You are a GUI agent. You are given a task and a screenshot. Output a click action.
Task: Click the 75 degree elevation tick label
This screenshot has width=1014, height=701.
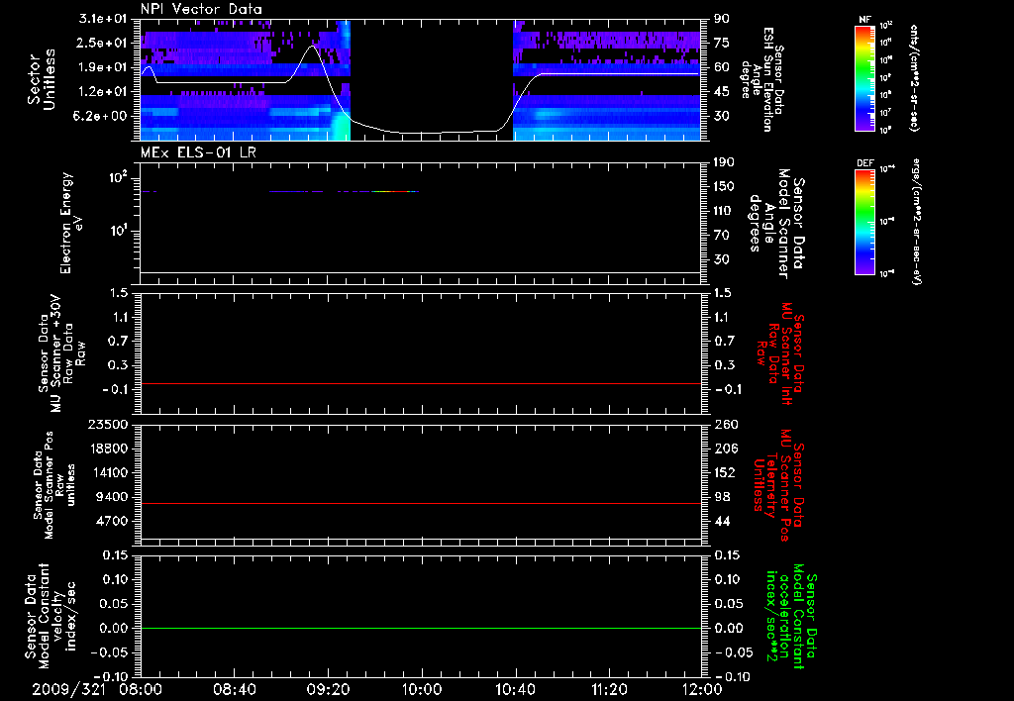click(x=722, y=43)
